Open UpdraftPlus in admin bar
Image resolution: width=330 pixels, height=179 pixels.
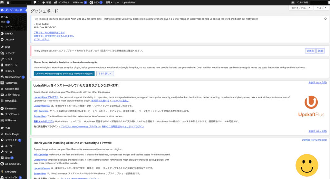tap(129, 3)
